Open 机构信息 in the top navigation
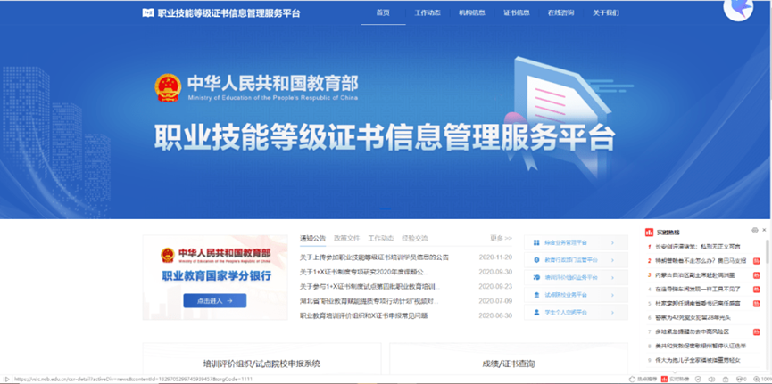 (x=471, y=12)
